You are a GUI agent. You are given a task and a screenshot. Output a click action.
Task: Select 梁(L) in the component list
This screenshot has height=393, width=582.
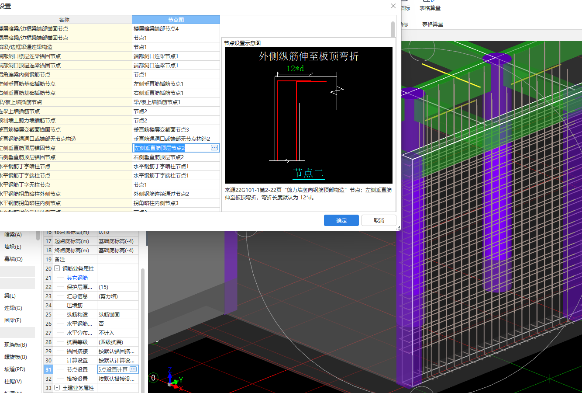coord(10,296)
